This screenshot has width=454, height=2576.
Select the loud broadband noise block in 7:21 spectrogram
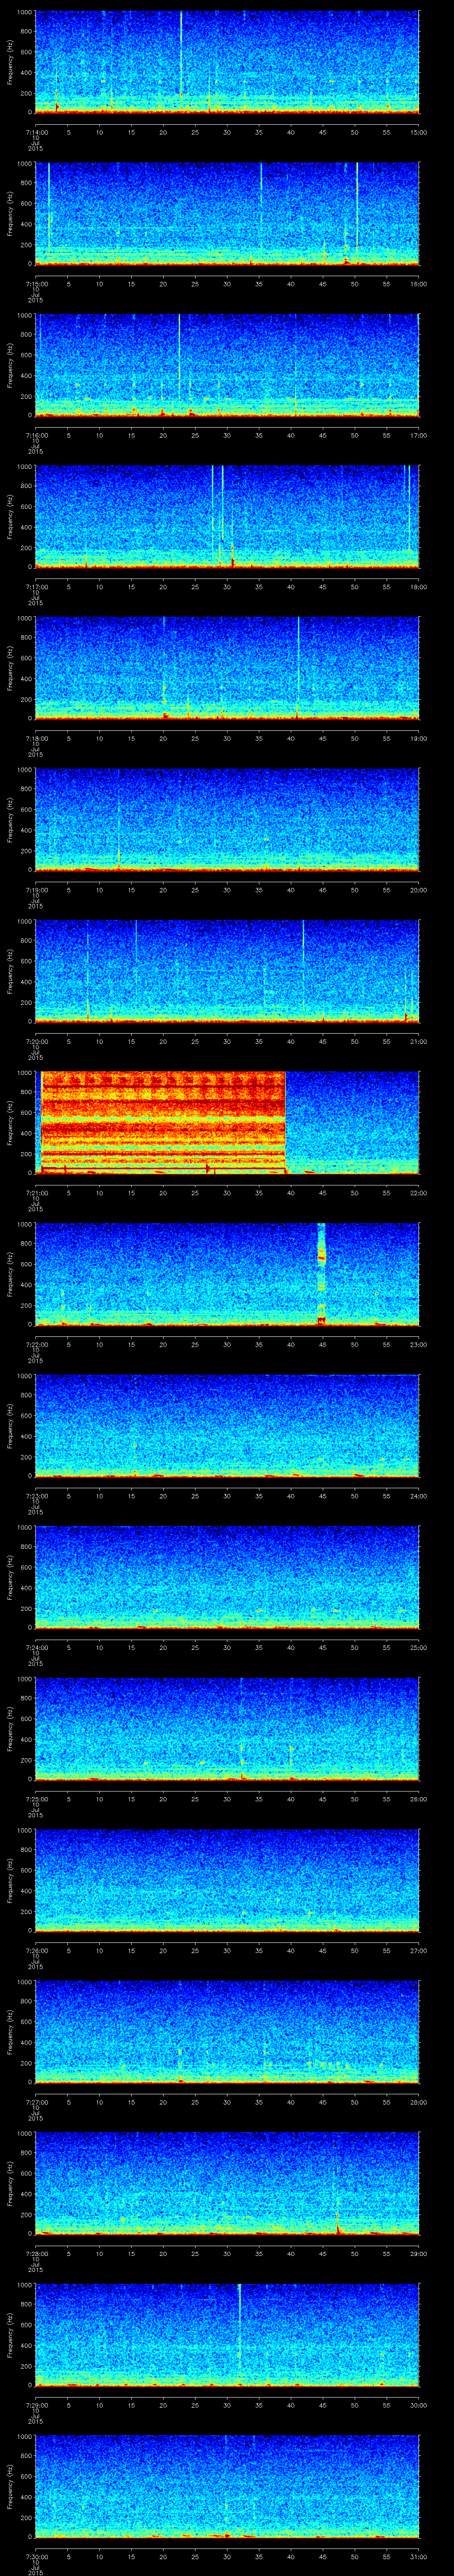(164, 1122)
